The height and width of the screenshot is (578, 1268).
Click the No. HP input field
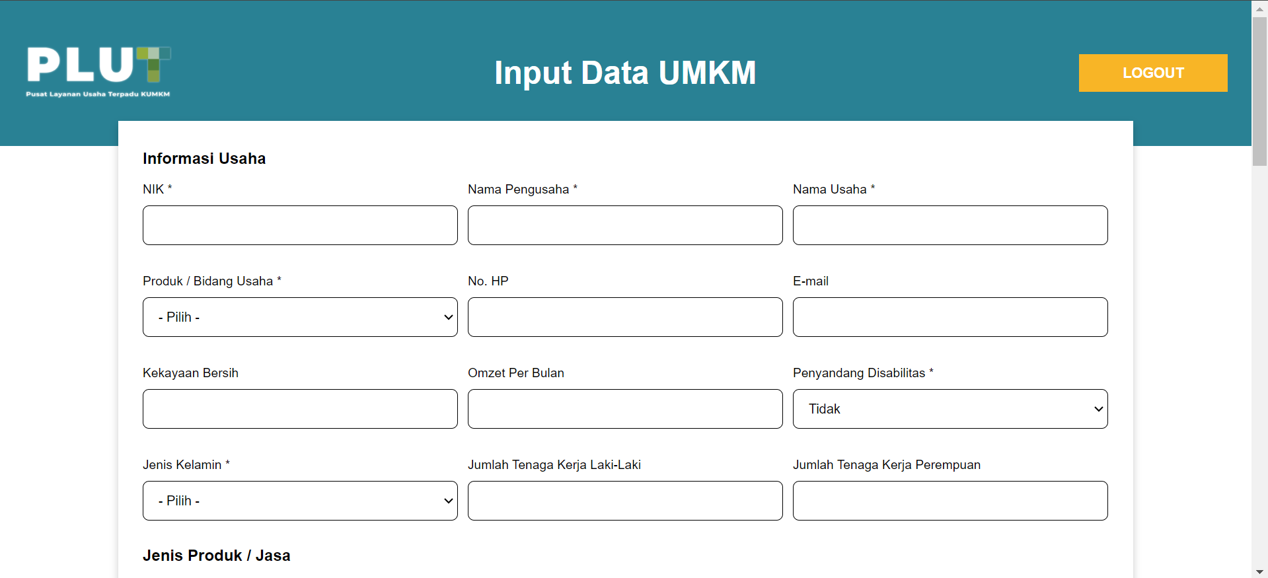[x=625, y=317]
